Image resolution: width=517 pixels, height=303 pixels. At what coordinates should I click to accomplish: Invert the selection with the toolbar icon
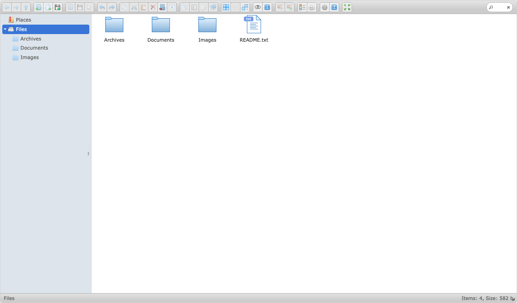click(245, 7)
